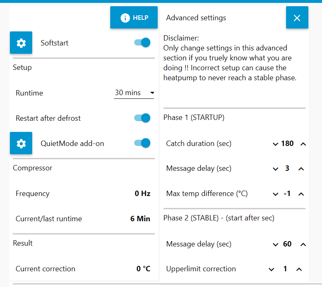322x287 pixels.
Task: Toggle the QuietMode add-on switch
Action: click(142, 143)
